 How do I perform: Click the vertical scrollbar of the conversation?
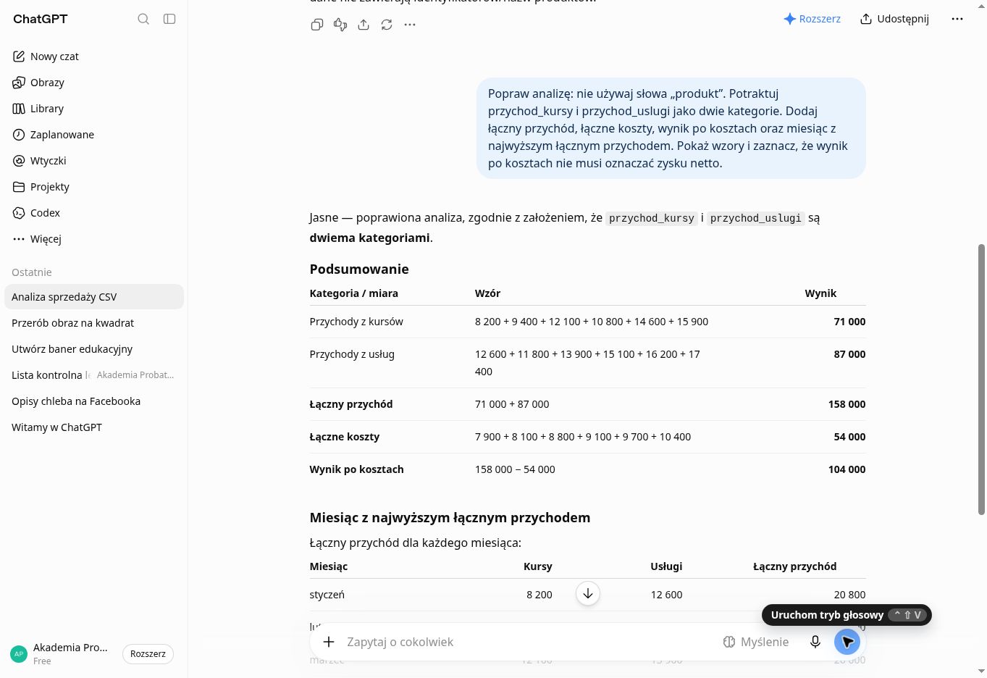coord(982,380)
